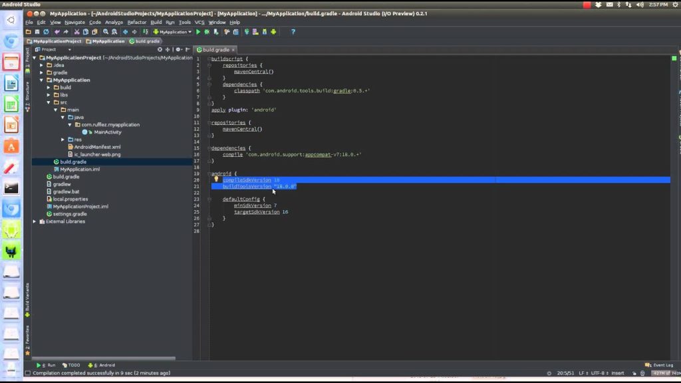Close the build.gradle editor tab
Image resolution: width=681 pixels, height=383 pixels.
click(233, 50)
